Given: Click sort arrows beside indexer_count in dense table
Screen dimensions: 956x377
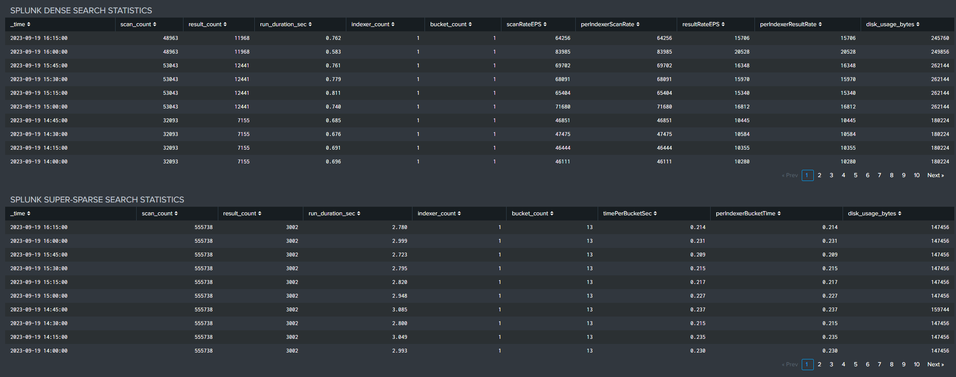Looking at the screenshot, I should pyautogui.click(x=393, y=24).
